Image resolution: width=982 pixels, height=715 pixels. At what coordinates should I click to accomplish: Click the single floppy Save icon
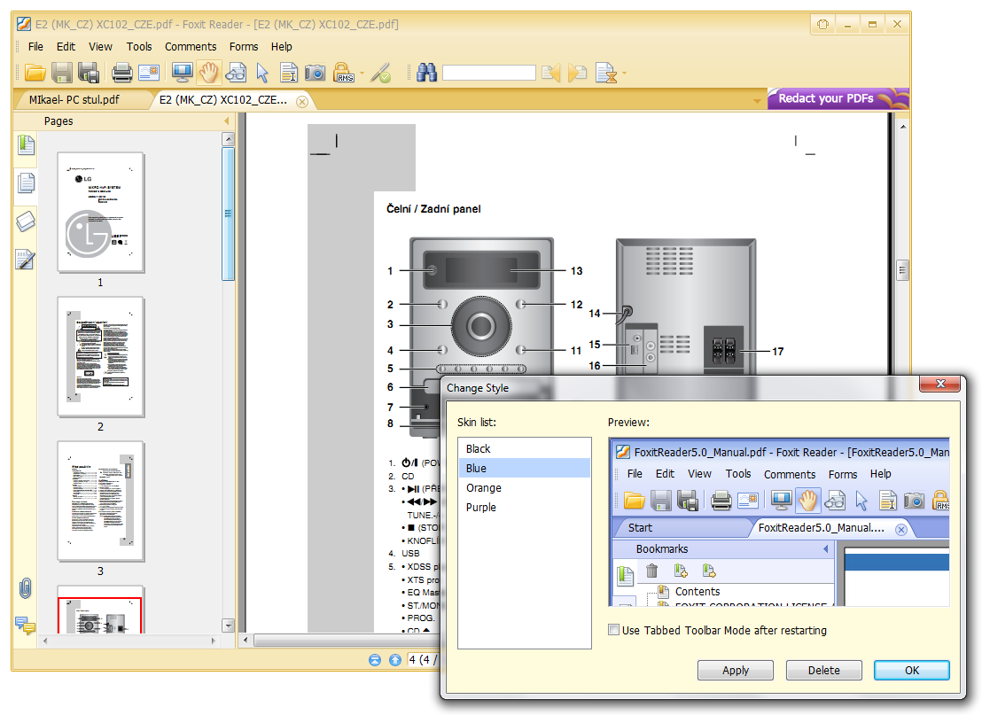click(x=62, y=74)
